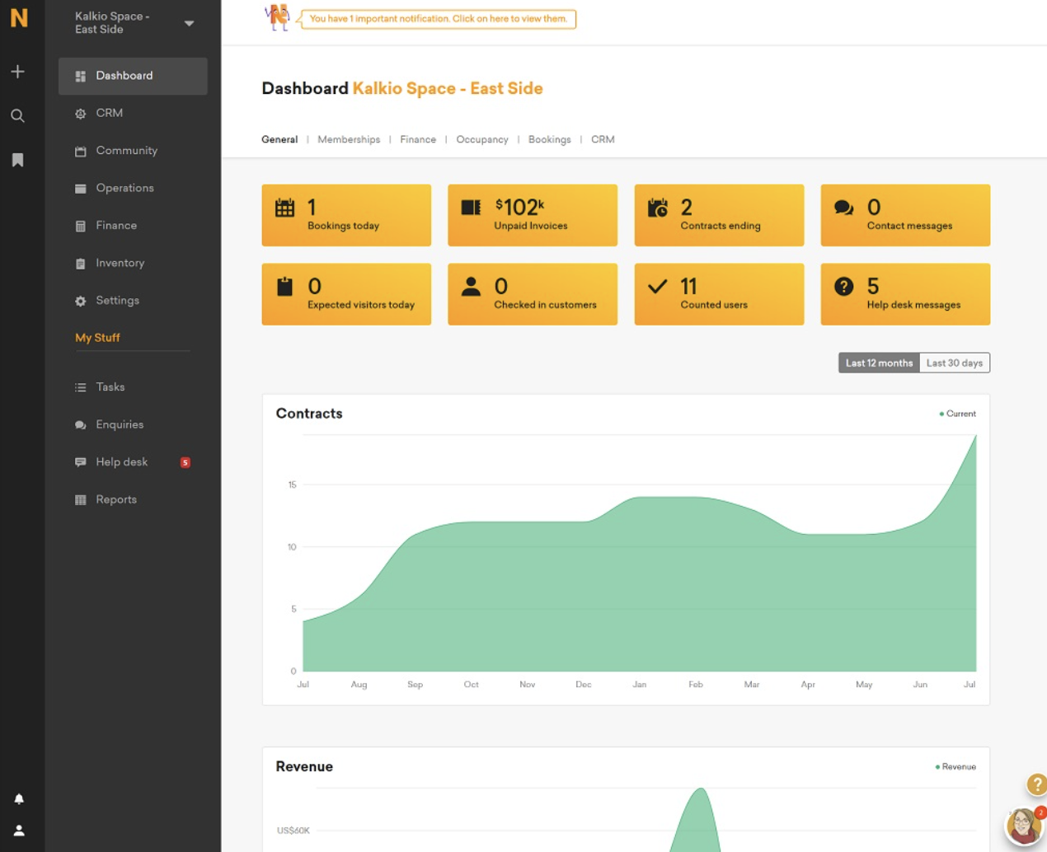Open search via the magnifier icon
The height and width of the screenshot is (852, 1047).
[17, 116]
